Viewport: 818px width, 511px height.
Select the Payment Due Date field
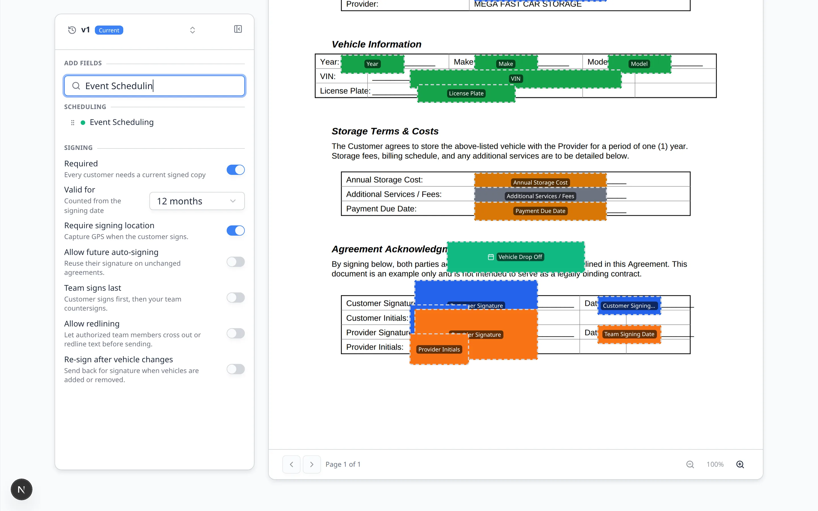coord(540,211)
